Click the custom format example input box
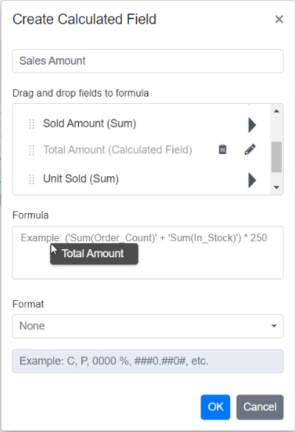Image resolution: width=295 pixels, height=432 pixels. [x=147, y=361]
